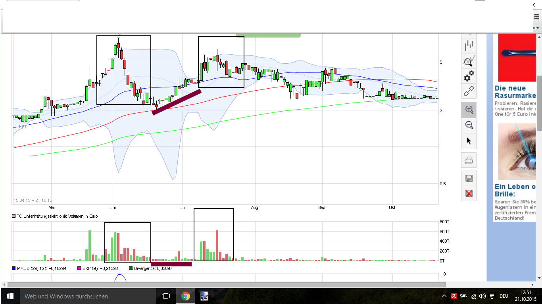
Task: Click the horizontal scrollbar thumb
Action: [227, 285]
